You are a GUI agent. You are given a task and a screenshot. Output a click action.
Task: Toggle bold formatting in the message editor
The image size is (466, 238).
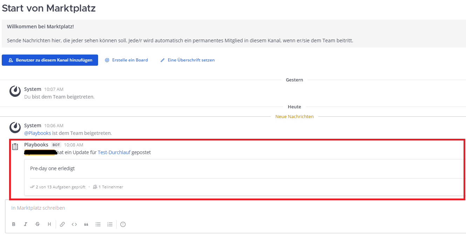coord(14,224)
